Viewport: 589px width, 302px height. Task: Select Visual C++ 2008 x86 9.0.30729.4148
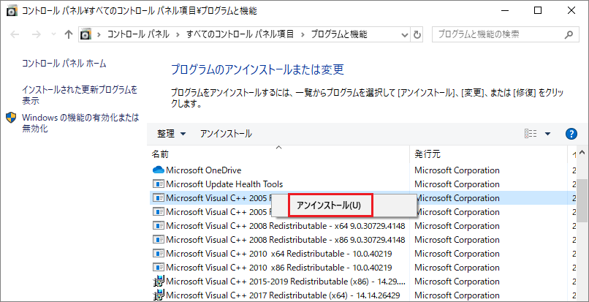pyautogui.click(x=286, y=240)
